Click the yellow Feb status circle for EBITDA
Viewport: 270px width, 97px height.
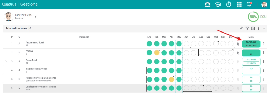pyautogui.click(x=157, y=52)
